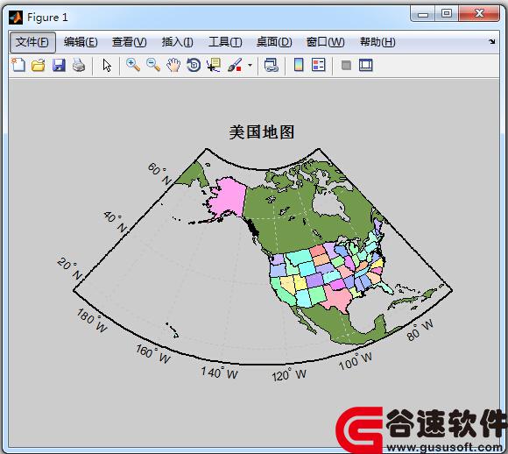Image resolution: width=508 pixels, height=454 pixels.
Task: Activate the Zoom Out magnifier tool
Action: click(153, 65)
